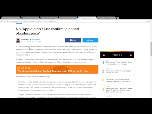Close the 'No, Apple didn't just con…' tab
The height and width of the screenshot is (114, 152).
pyautogui.click(x=95, y=18)
